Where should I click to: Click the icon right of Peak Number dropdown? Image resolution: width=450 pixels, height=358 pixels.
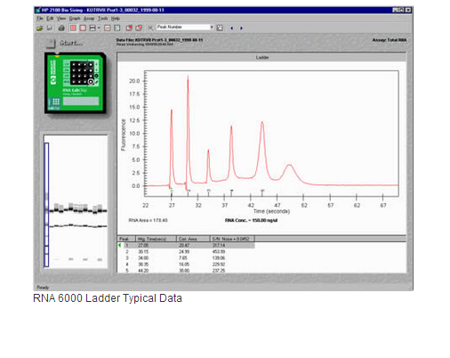coord(220,28)
